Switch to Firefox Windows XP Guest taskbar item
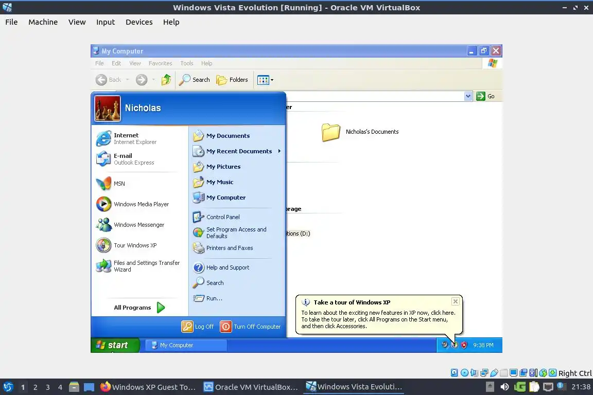This screenshot has width=593, height=395. (148, 387)
